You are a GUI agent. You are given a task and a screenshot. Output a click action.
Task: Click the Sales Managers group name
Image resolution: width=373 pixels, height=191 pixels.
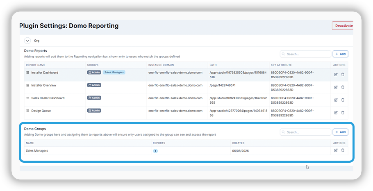point(37,150)
